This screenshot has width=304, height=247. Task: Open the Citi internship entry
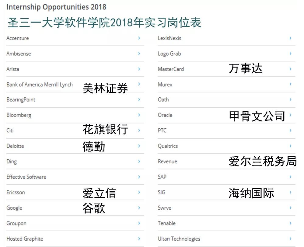(10, 130)
